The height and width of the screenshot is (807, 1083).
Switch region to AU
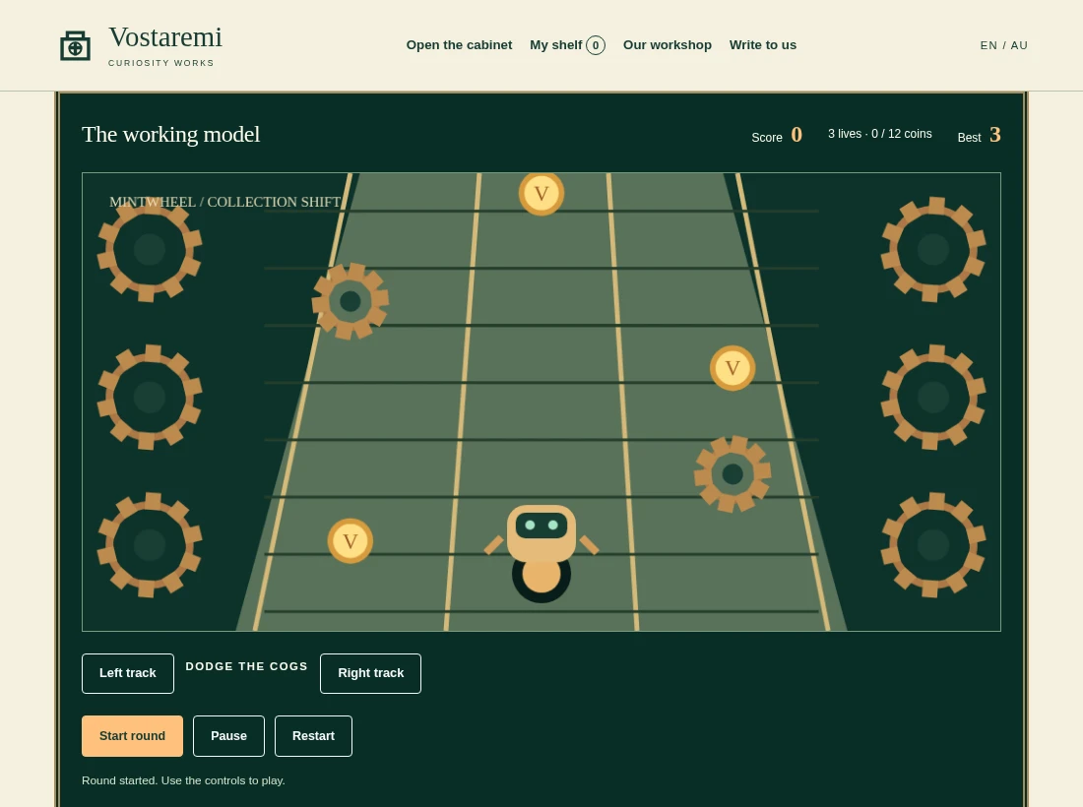(1019, 45)
